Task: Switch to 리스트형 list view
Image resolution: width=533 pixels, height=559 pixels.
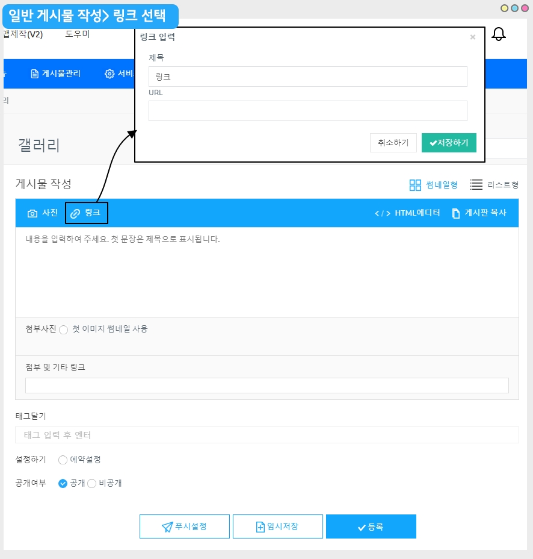Action: point(494,185)
